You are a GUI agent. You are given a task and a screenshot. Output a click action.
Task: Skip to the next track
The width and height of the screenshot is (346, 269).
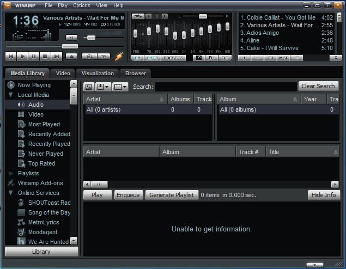[57, 57]
